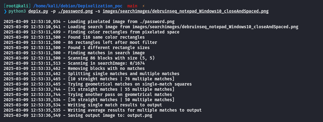Click the 'Writing single match results to output' line

(x=83, y=105)
